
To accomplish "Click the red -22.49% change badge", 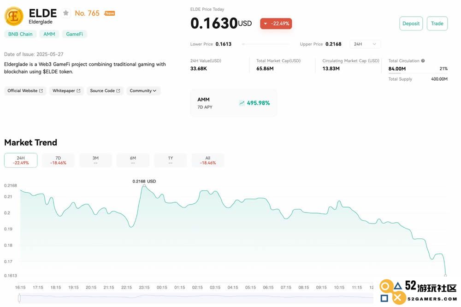I will point(276,24).
